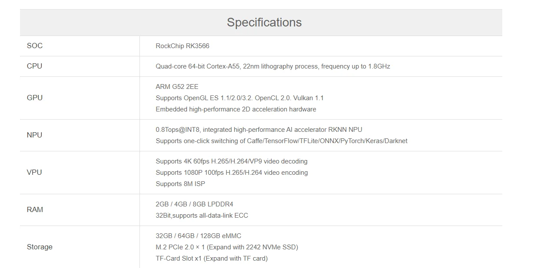
Task: Click the Specifications table heading
Action: [264, 23]
